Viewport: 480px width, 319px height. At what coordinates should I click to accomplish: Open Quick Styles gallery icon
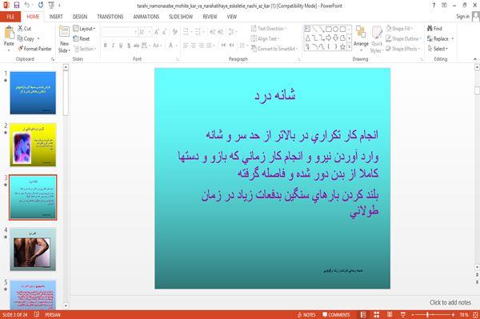(x=377, y=33)
